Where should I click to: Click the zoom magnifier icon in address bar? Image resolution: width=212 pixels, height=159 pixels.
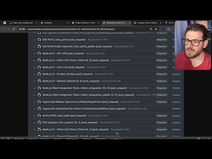pyautogui.click(x=151, y=29)
